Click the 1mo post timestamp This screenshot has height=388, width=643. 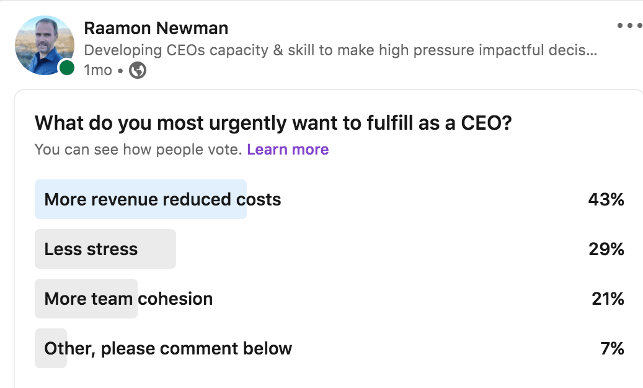coord(97,70)
